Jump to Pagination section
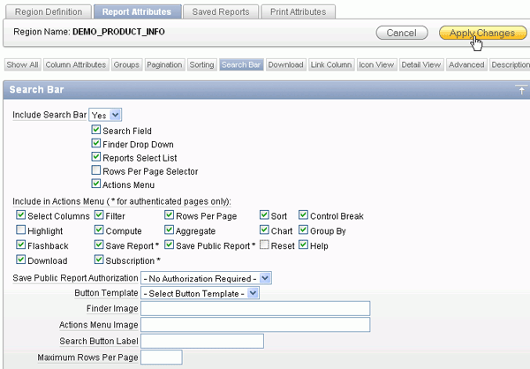Screen dimensions: 530x369 (164, 64)
